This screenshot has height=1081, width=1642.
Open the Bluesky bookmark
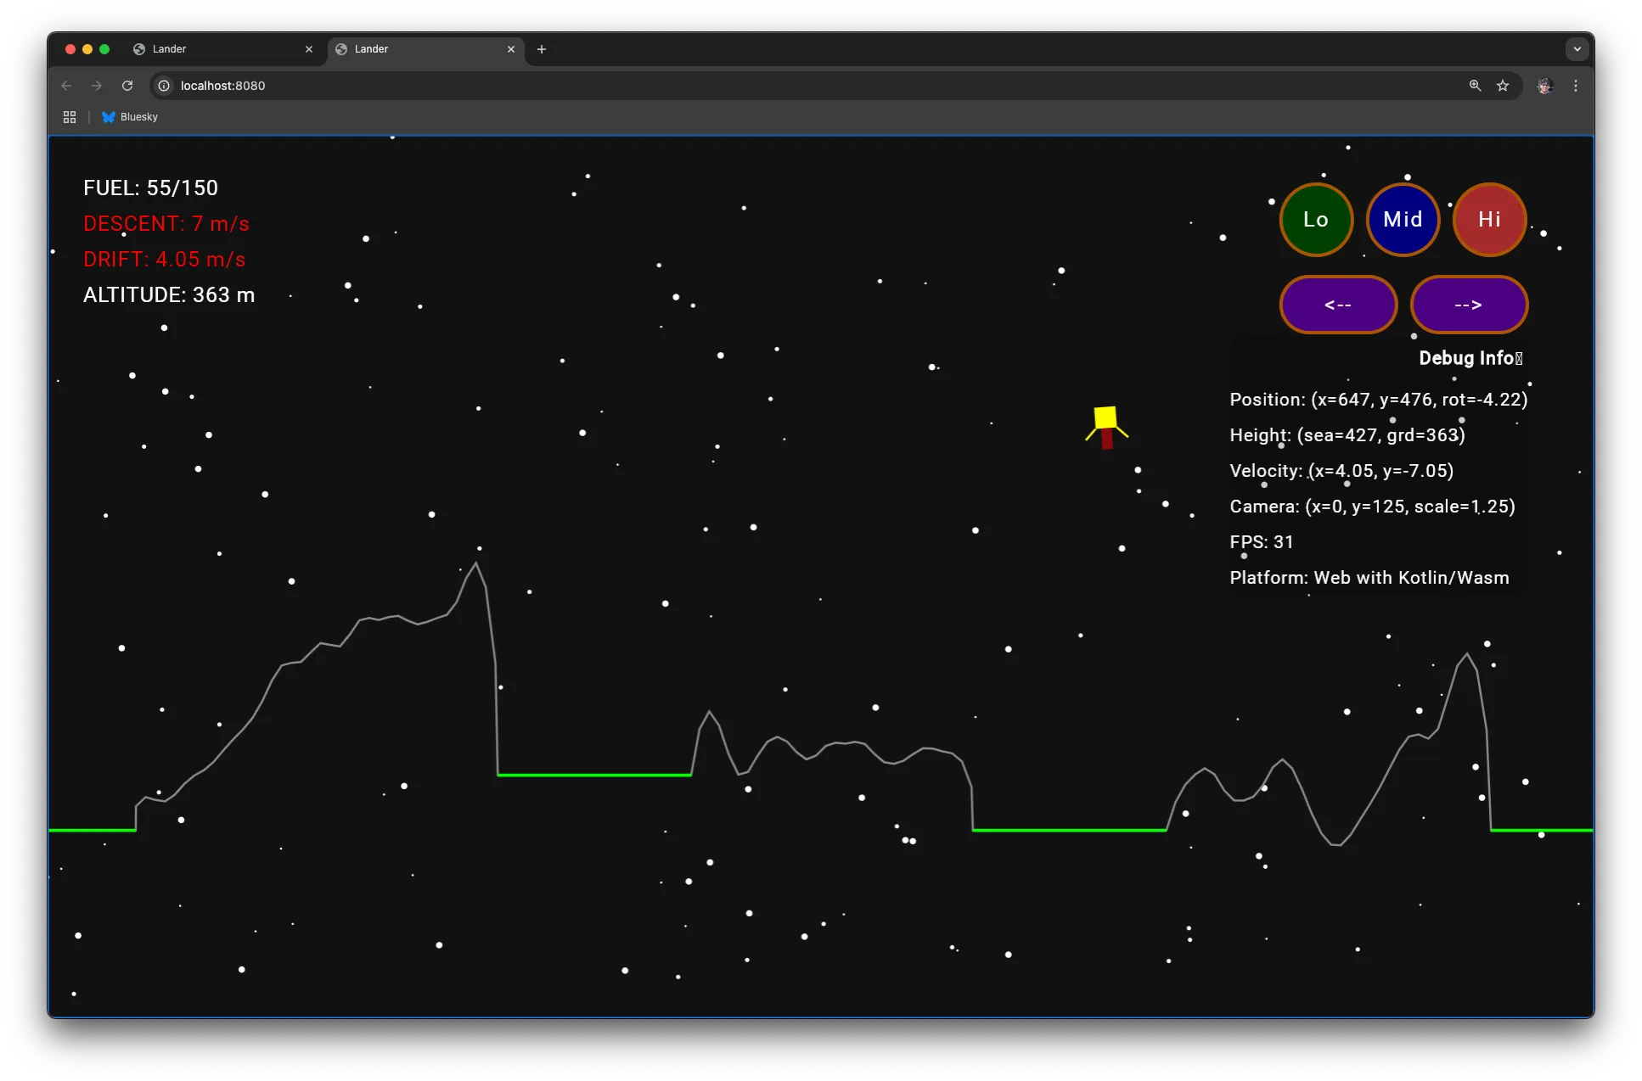click(x=129, y=116)
